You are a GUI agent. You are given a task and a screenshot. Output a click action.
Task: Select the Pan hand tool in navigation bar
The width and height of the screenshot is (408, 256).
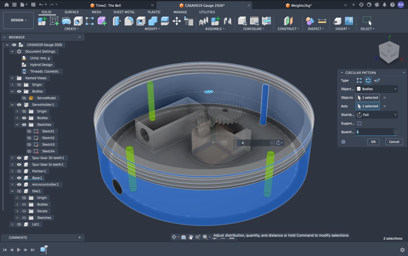point(191,237)
